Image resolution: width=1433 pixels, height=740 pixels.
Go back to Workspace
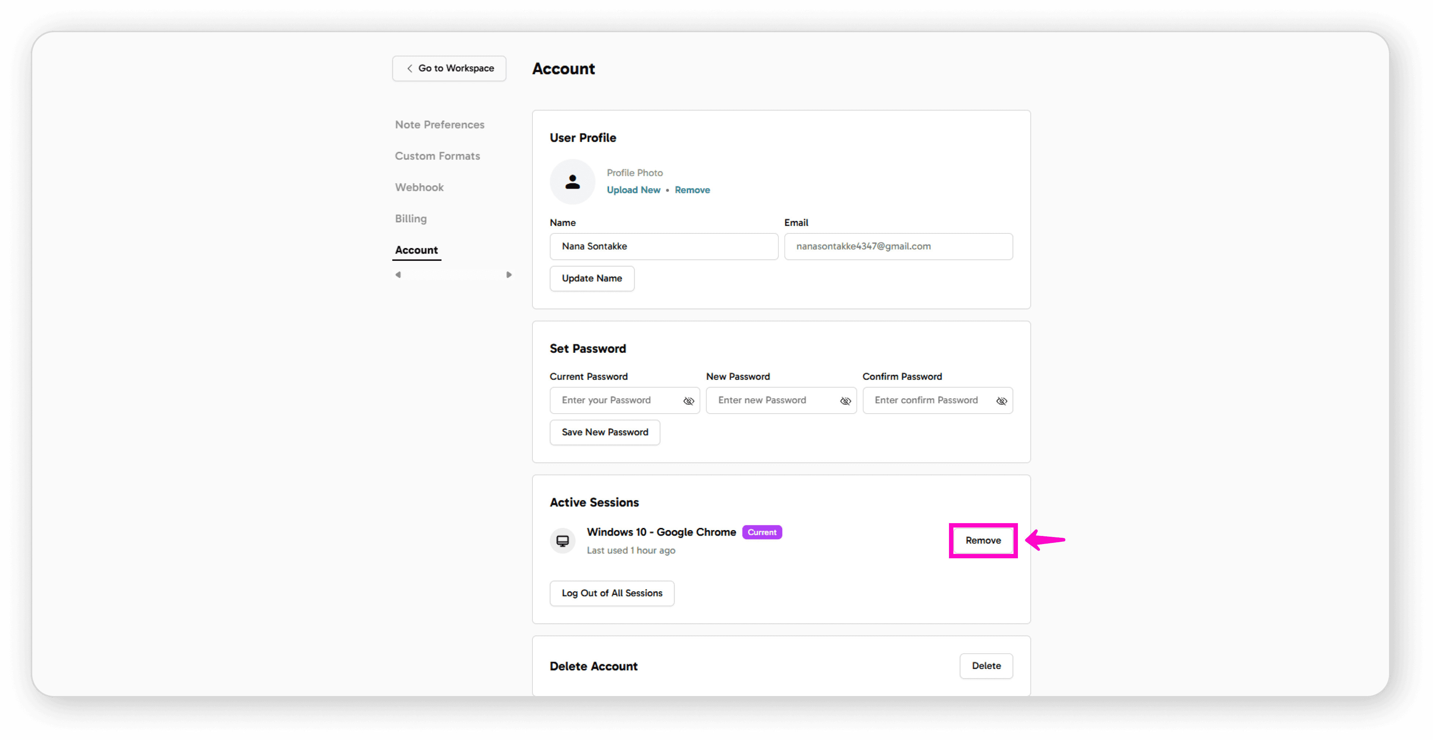coord(449,69)
